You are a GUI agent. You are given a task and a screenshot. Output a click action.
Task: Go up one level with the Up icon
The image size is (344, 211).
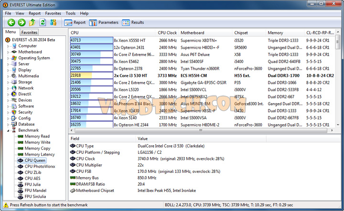tap(32, 22)
